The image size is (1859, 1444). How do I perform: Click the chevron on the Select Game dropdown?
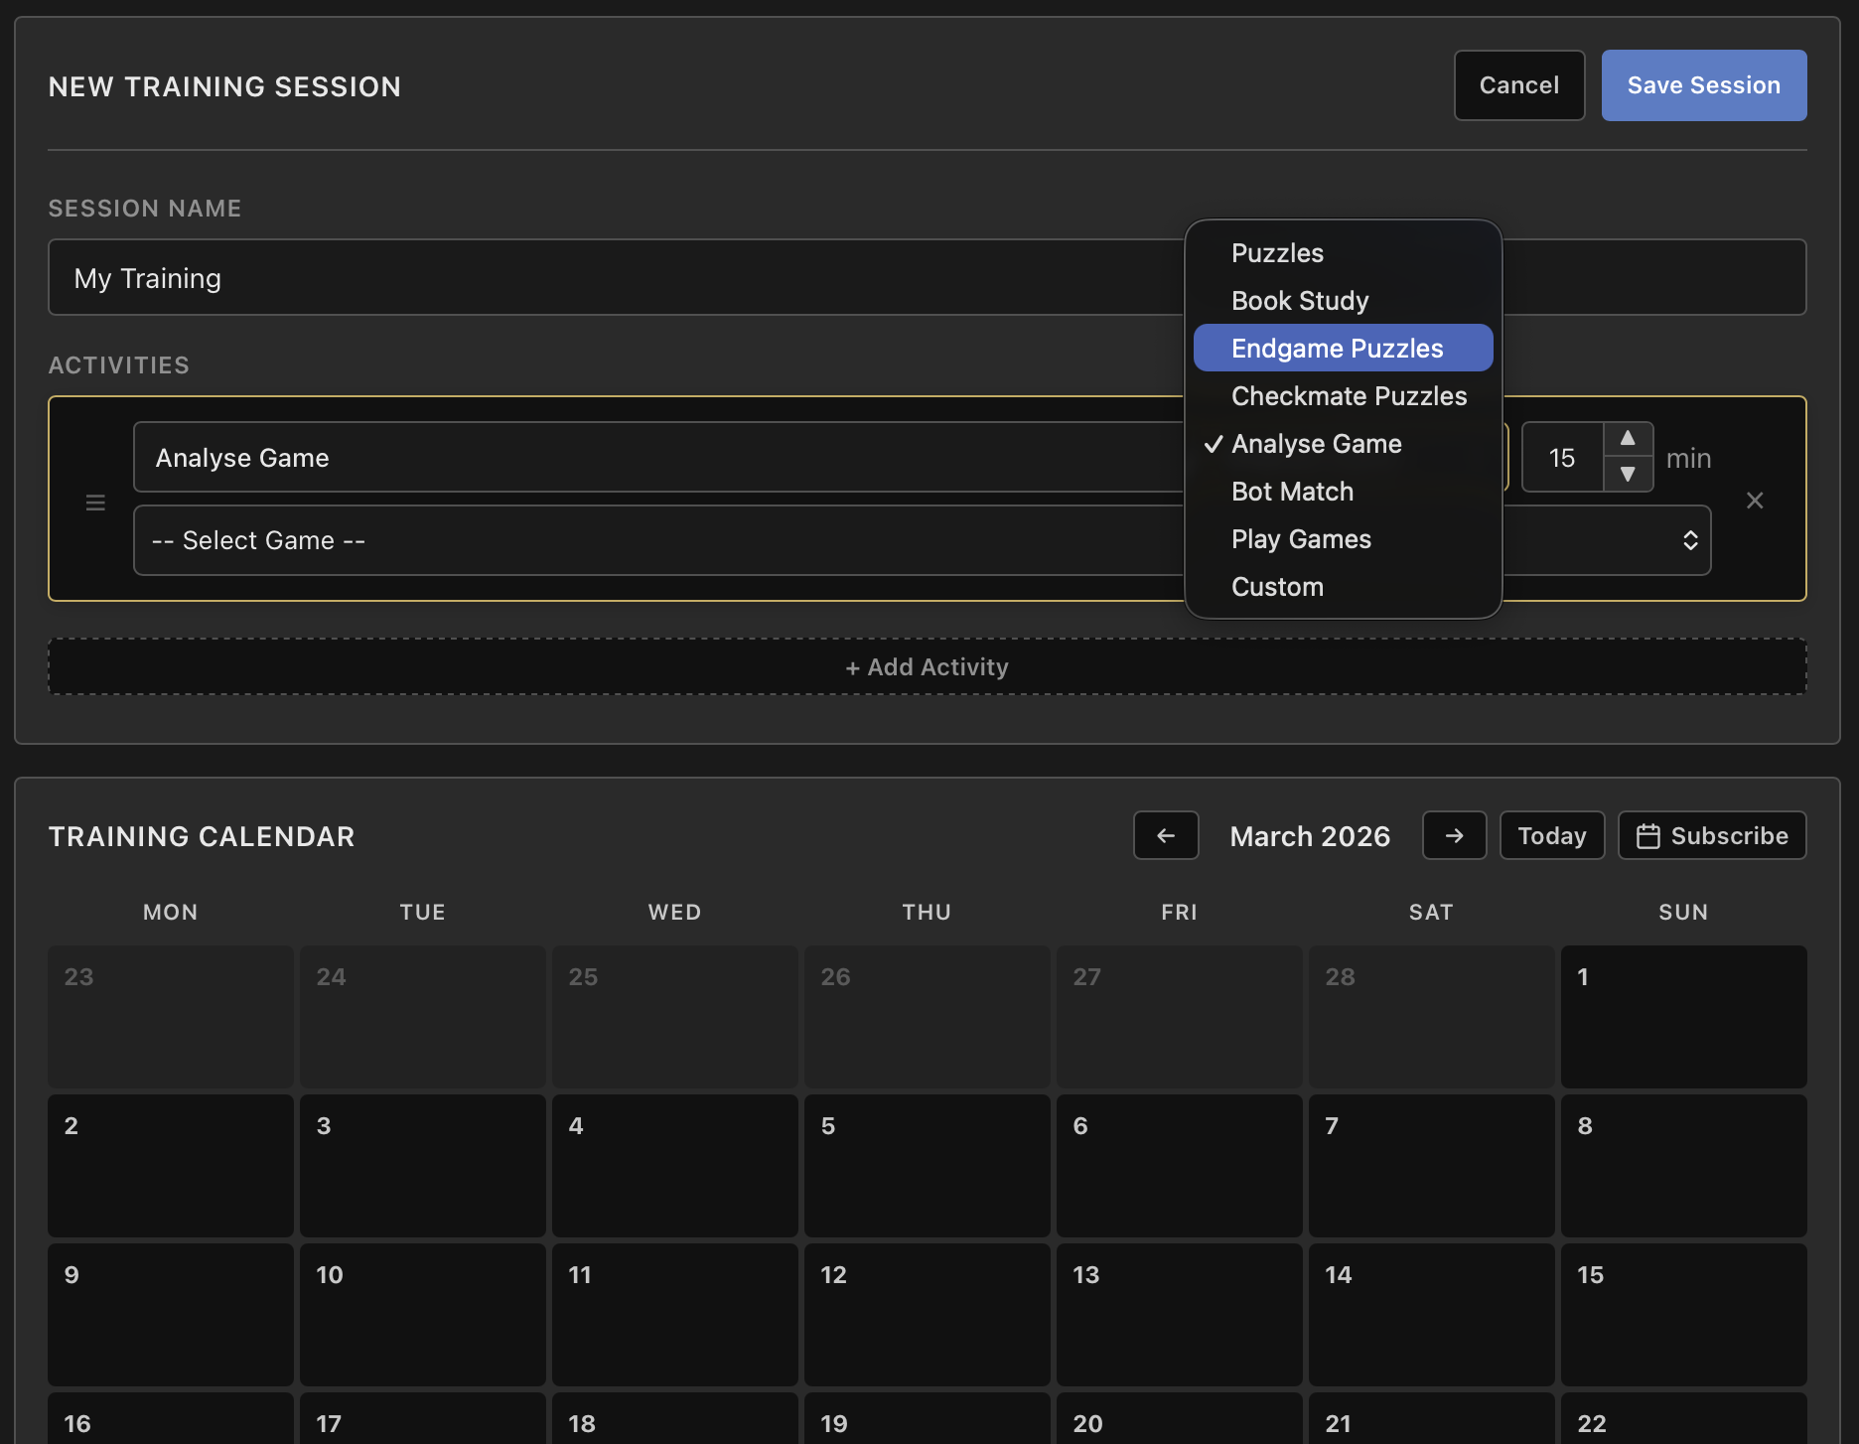pyautogui.click(x=1690, y=539)
